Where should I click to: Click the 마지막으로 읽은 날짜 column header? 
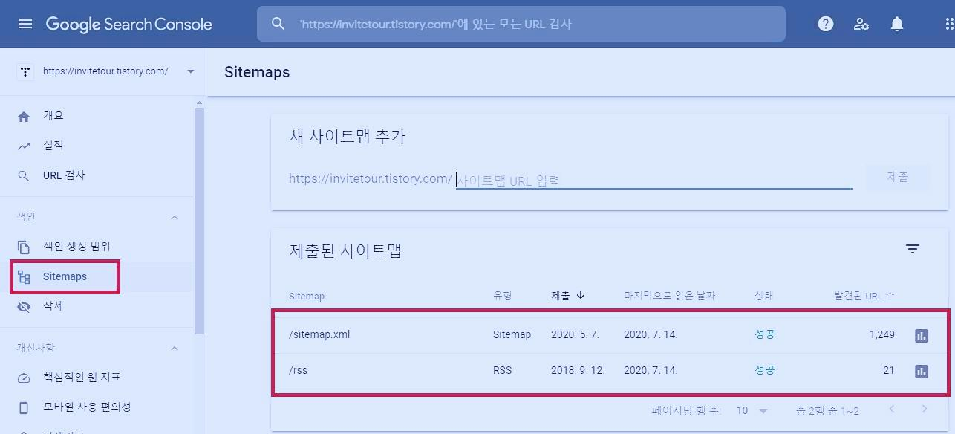tap(670, 296)
